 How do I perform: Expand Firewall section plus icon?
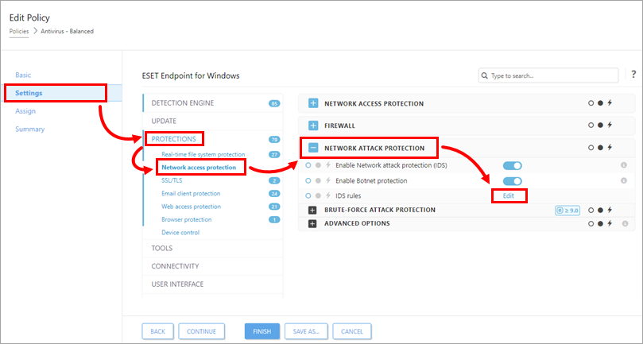[x=313, y=126]
